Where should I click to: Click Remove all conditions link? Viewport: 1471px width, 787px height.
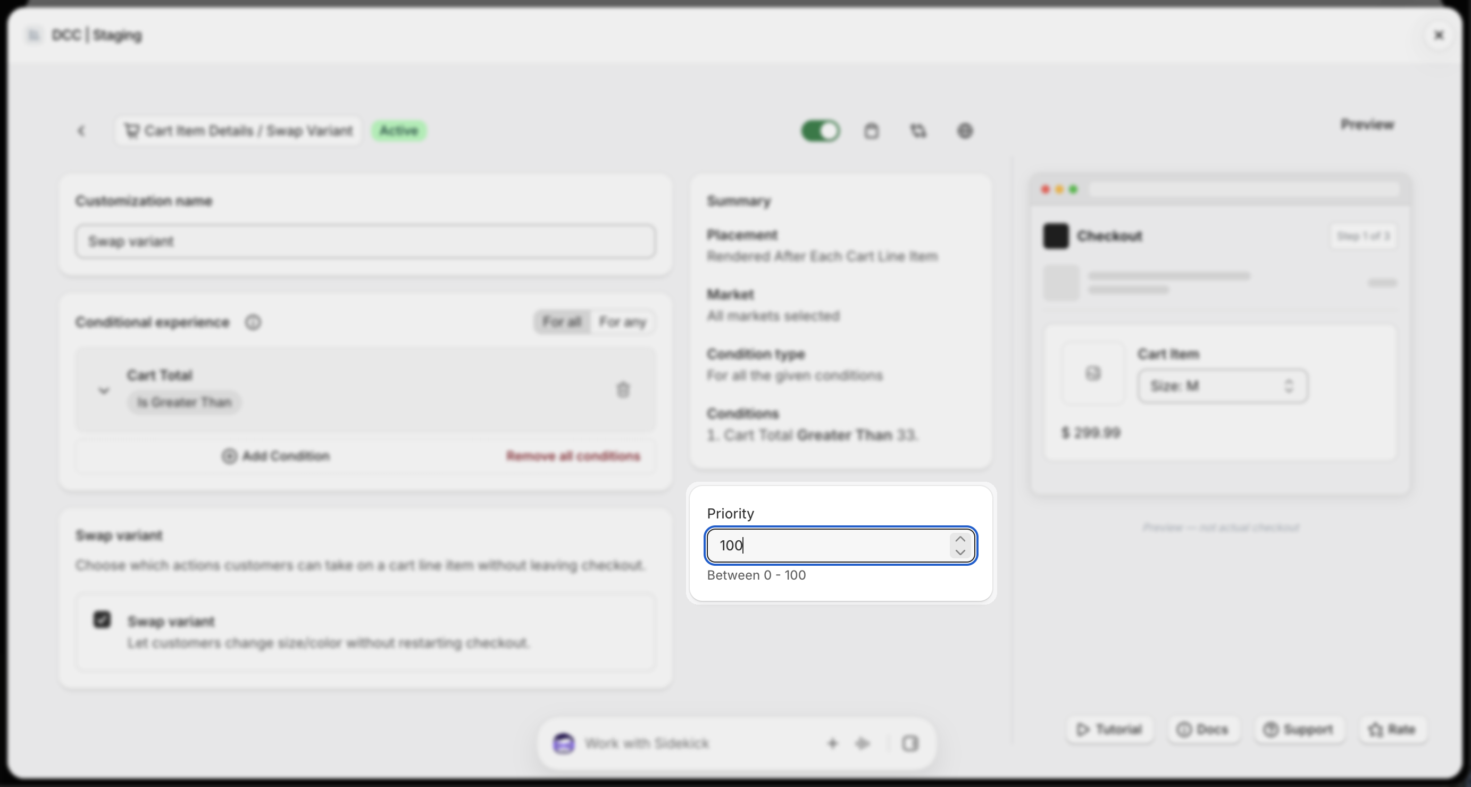coord(573,456)
